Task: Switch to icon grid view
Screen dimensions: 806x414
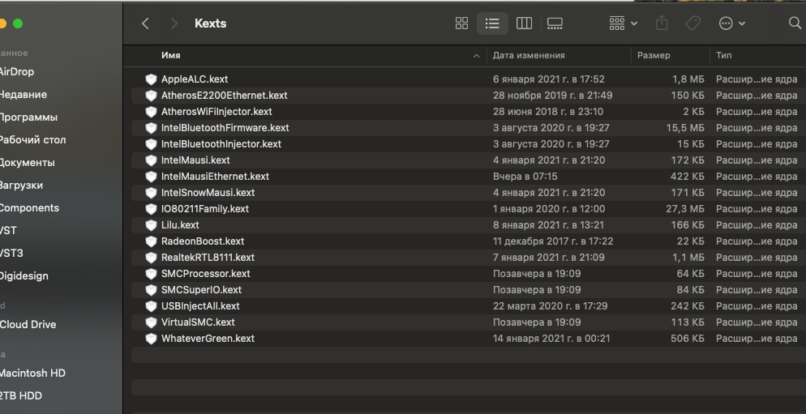Action: pyautogui.click(x=461, y=23)
